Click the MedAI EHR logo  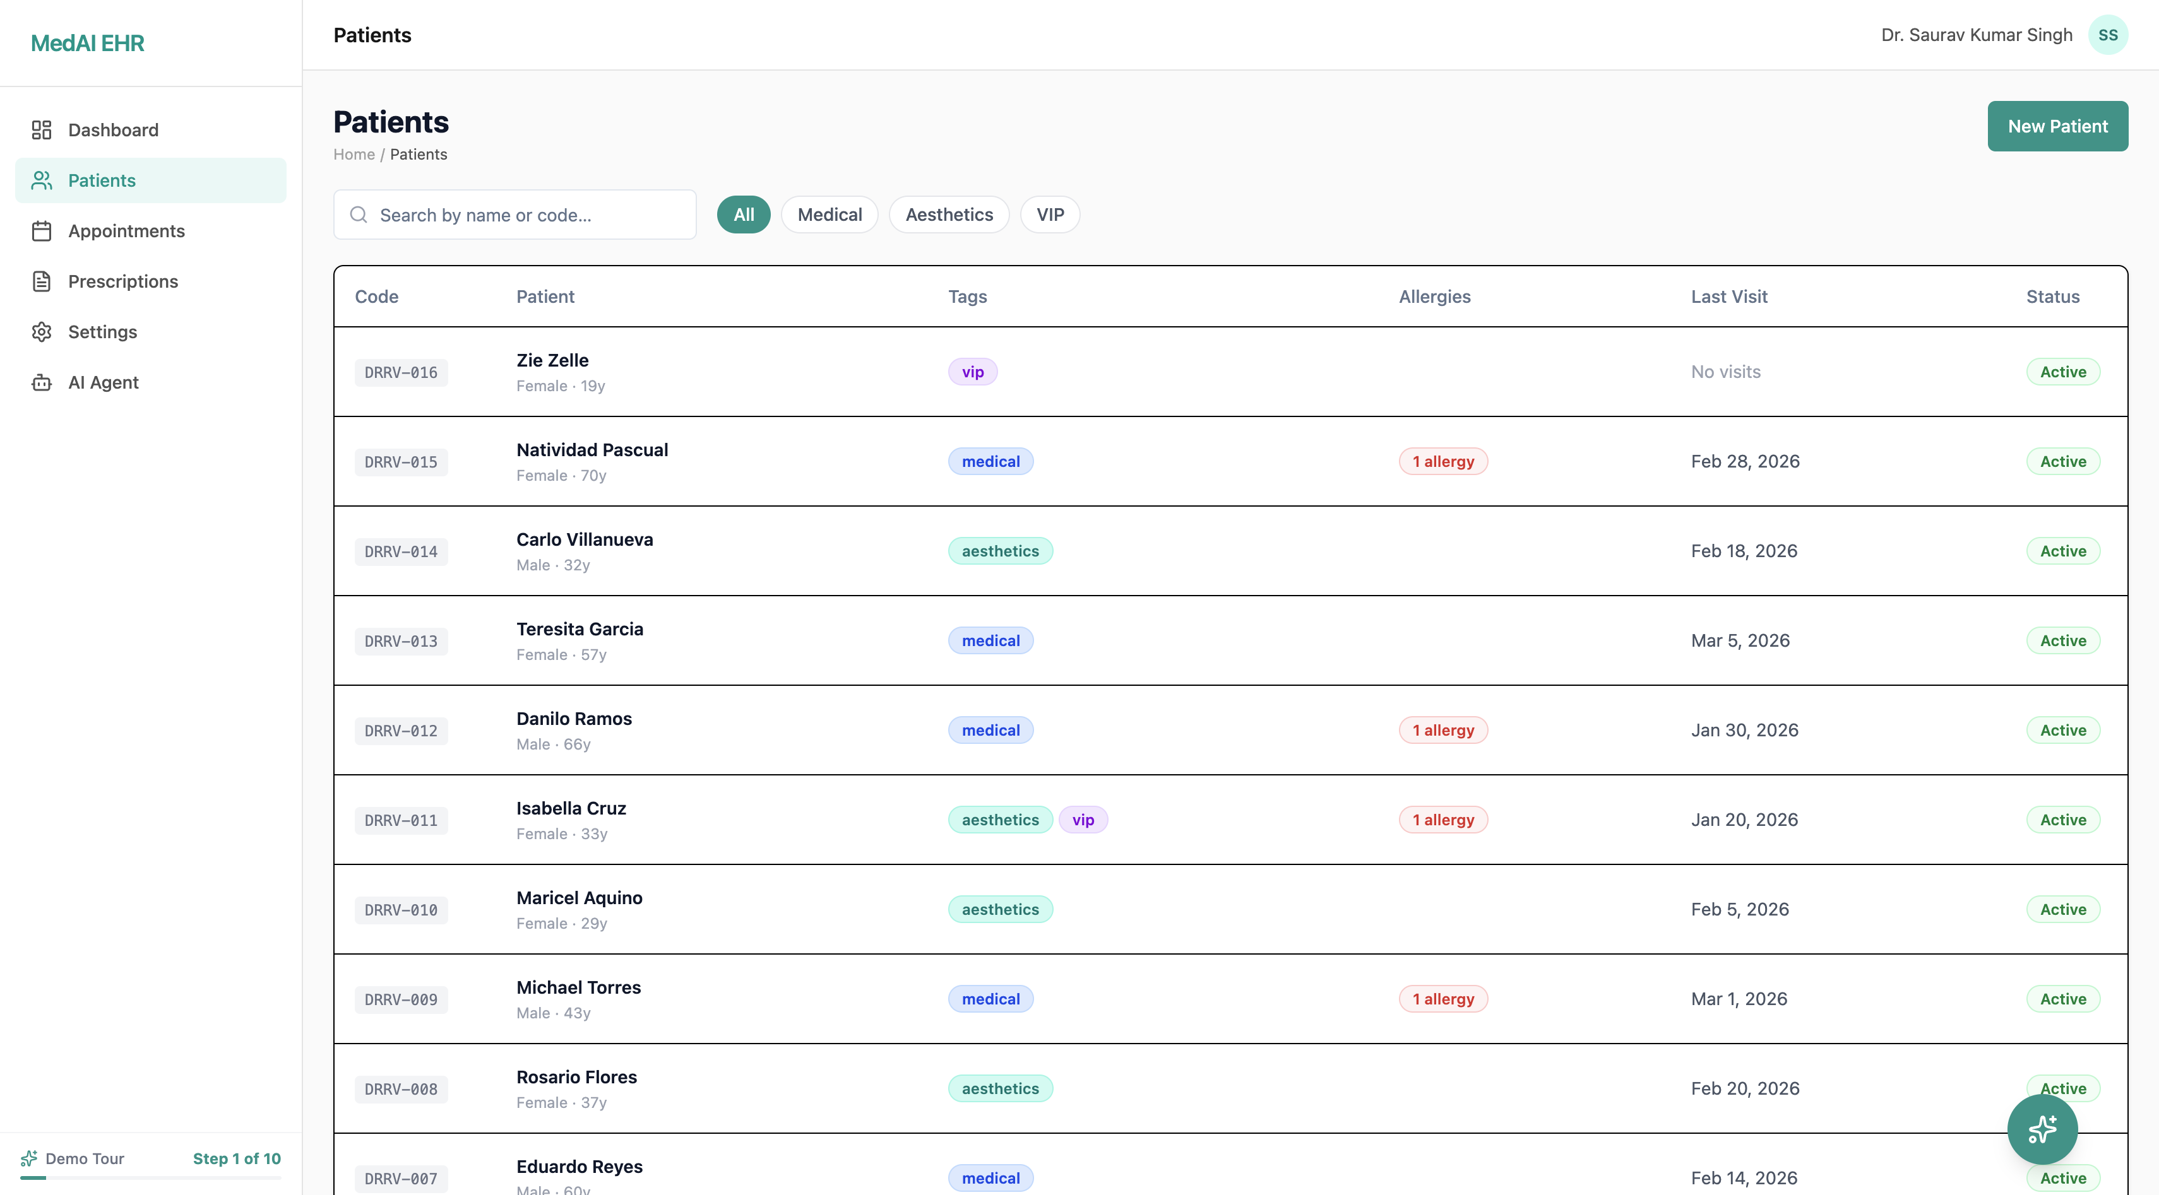click(x=87, y=43)
